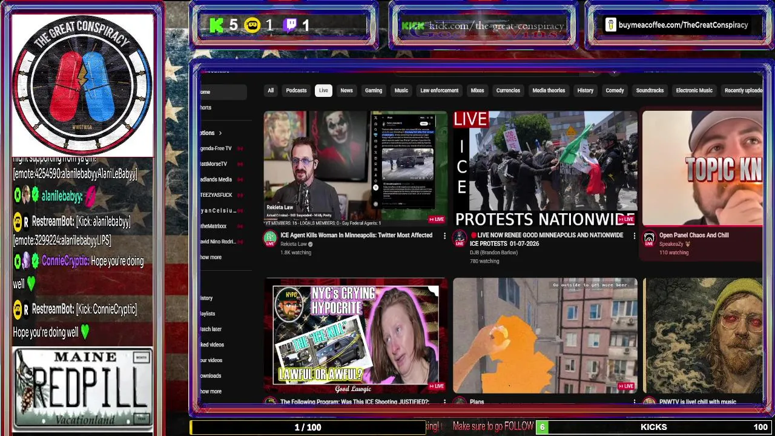This screenshot has height=436, width=775.
Task: Click the purple Twitch icon in overlay
Action: [x=291, y=25]
